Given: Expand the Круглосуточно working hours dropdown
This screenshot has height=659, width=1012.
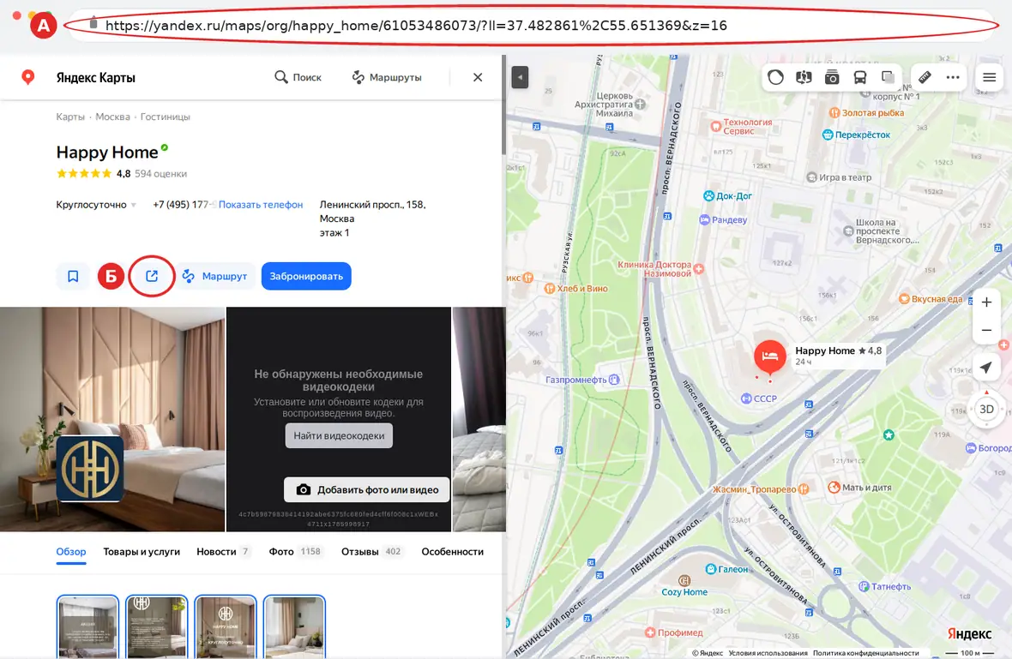Looking at the screenshot, I should pyautogui.click(x=96, y=205).
